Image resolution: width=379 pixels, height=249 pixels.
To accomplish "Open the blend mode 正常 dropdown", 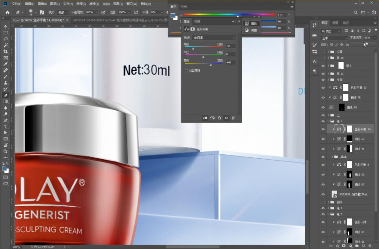I will pos(334,38).
